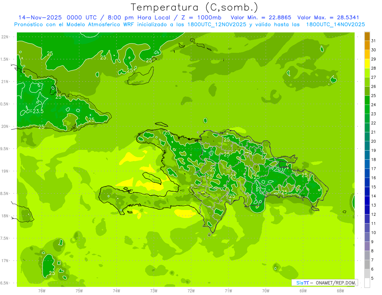Click the 75W longitude axis label
382x295 pixels.
click(79, 291)
